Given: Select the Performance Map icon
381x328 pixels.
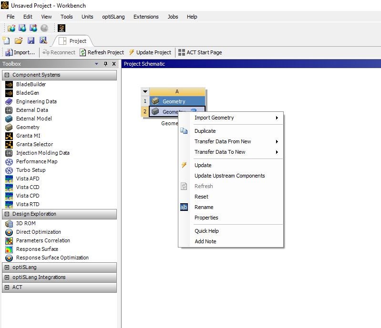Looking at the screenshot, I should (x=9, y=161).
